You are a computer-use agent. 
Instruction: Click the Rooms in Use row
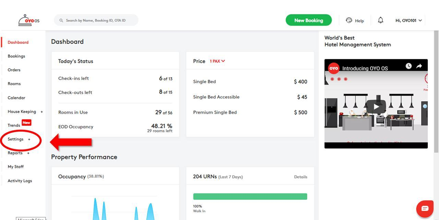click(x=115, y=112)
